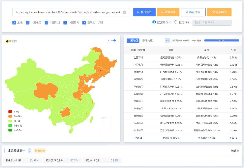Click the orange Guizhou province on the map
This screenshot has width=244, height=168.
[x=65, y=112]
